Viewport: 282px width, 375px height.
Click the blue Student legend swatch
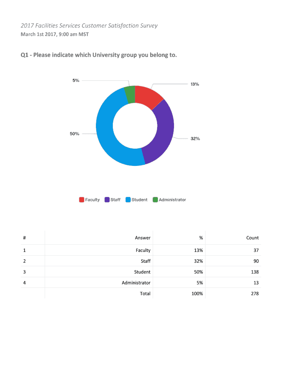tap(128, 200)
